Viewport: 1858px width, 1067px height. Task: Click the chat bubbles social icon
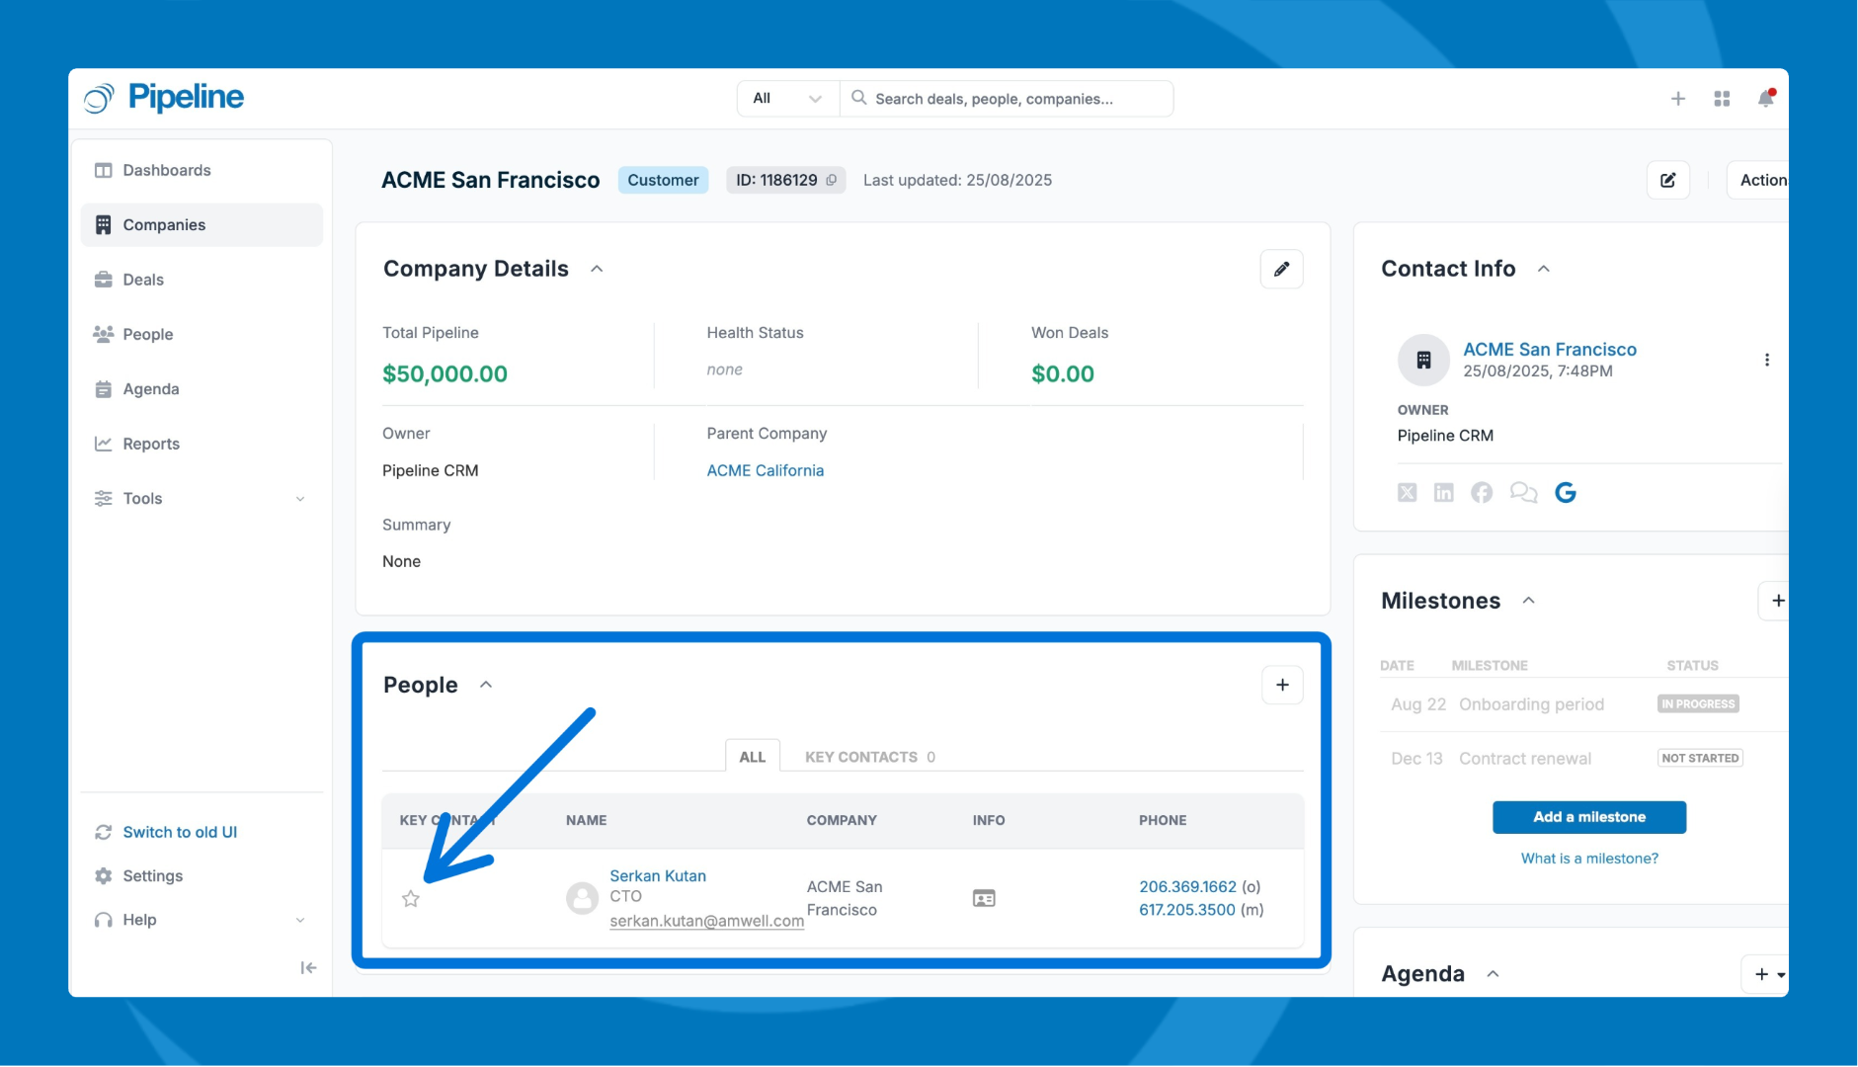coord(1523,492)
